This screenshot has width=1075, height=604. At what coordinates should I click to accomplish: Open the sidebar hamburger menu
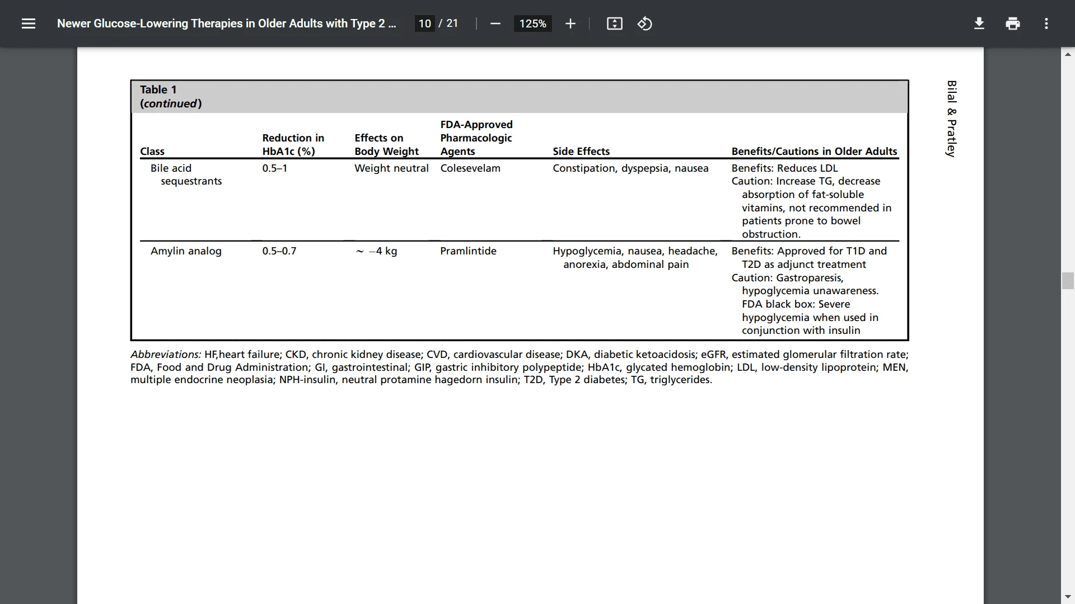click(x=29, y=23)
